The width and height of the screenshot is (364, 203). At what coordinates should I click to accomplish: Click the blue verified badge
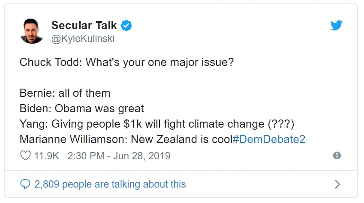click(x=126, y=25)
